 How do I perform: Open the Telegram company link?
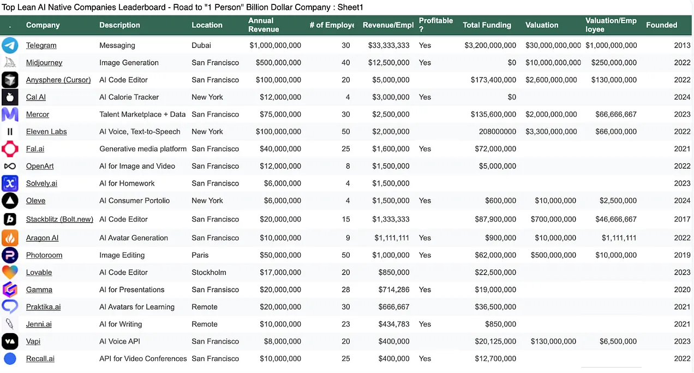(41, 45)
